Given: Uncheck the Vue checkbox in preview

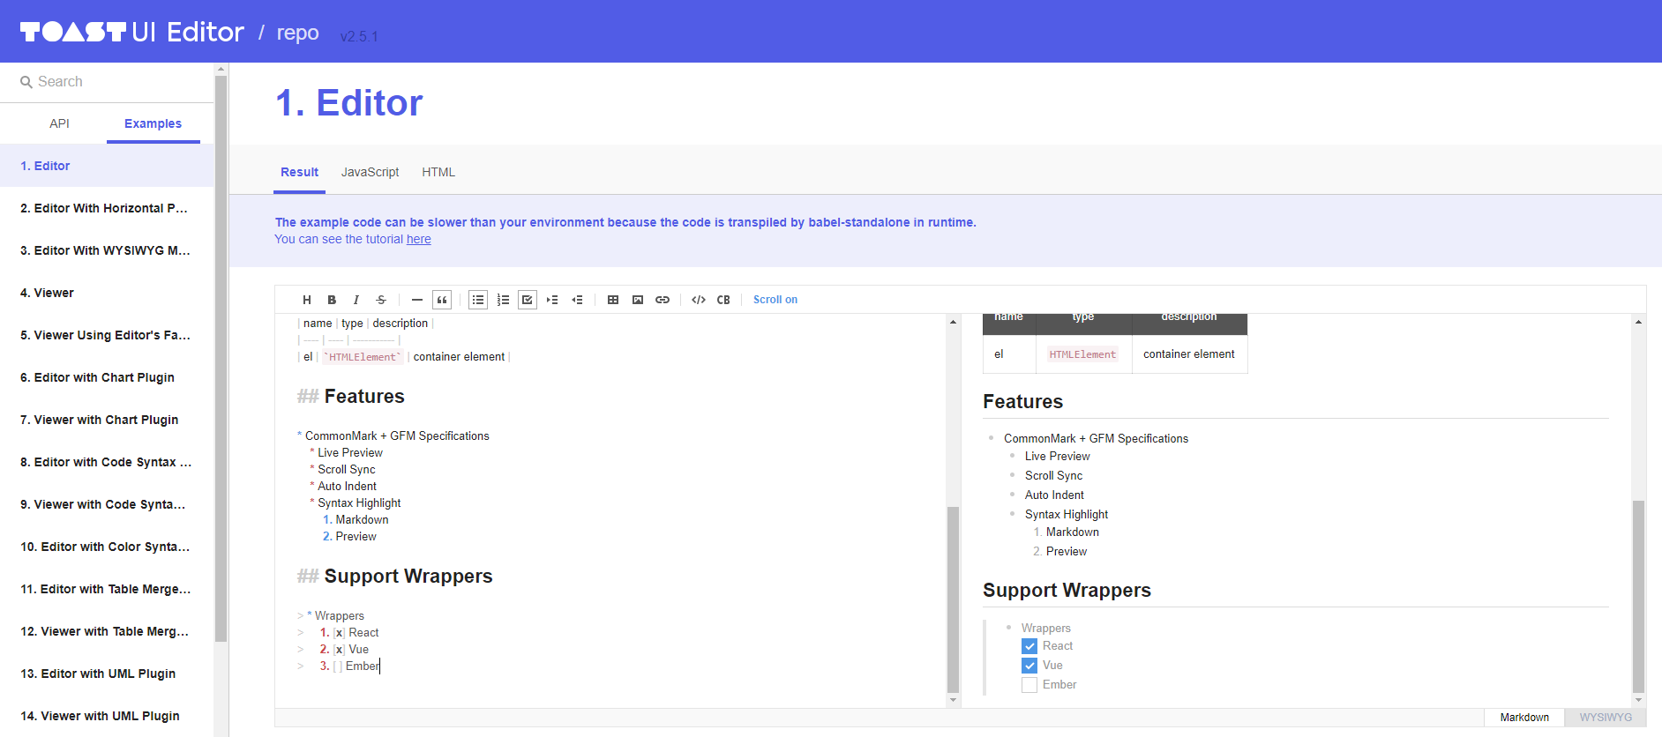Looking at the screenshot, I should pyautogui.click(x=1029, y=666).
